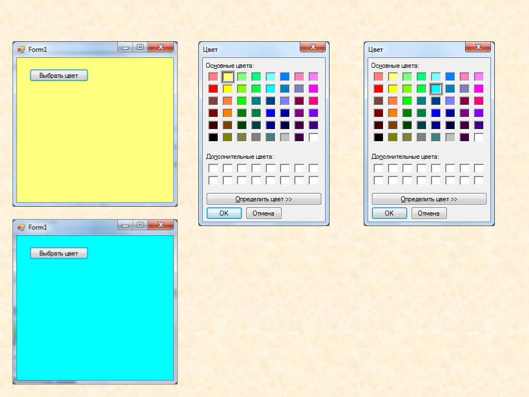Click Выбрать цвет button in cyan Form1 window
529x397 pixels.
click(59, 253)
